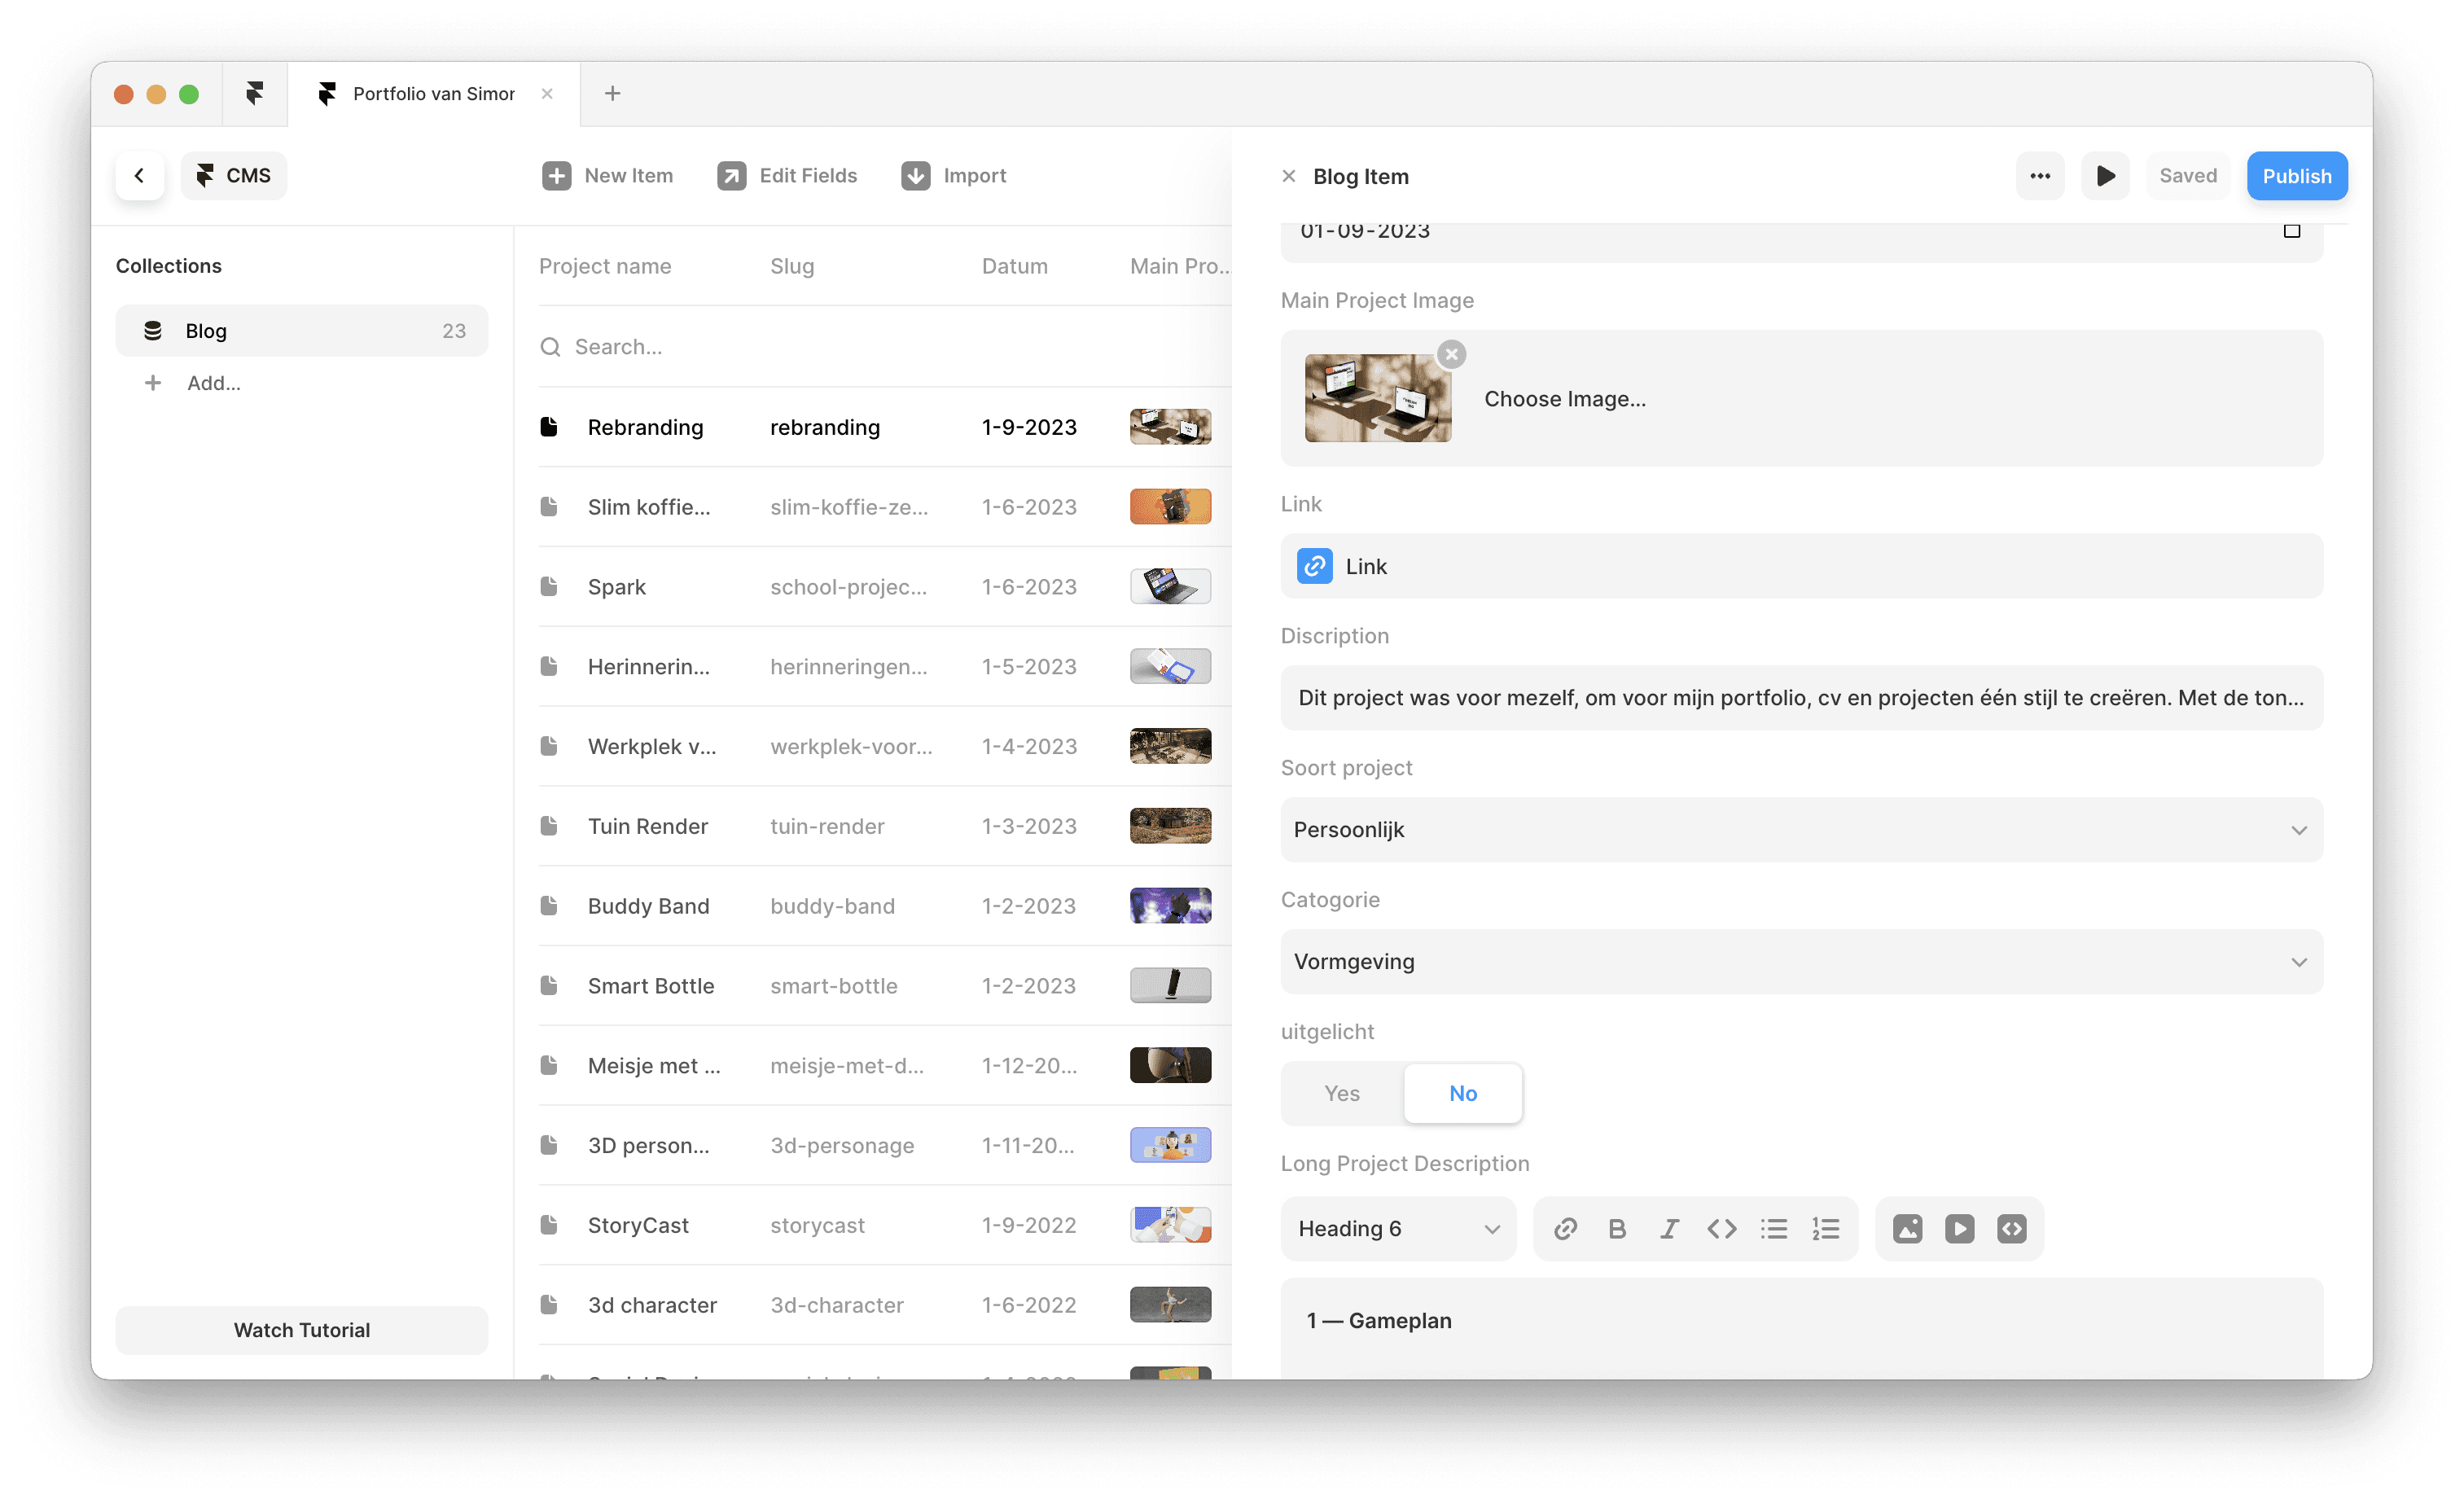Insert image in rich text toolbar
This screenshot has height=1500, width=2464.
(x=1907, y=1229)
